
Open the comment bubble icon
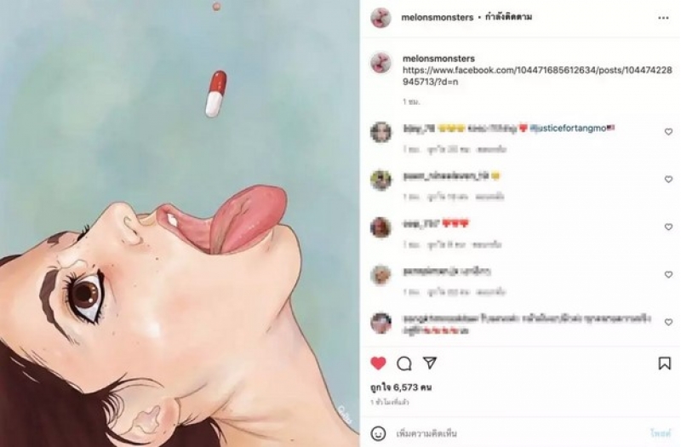click(403, 364)
